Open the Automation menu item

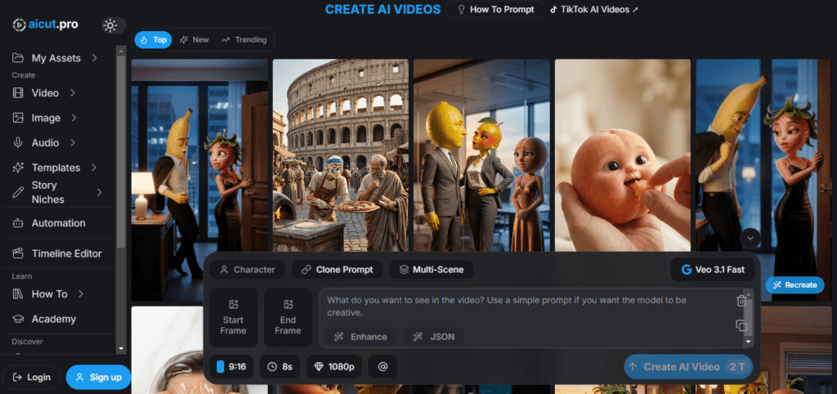pos(59,223)
